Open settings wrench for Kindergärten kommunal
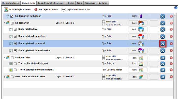Viewport: 179px width, 99px height. coord(162,44)
